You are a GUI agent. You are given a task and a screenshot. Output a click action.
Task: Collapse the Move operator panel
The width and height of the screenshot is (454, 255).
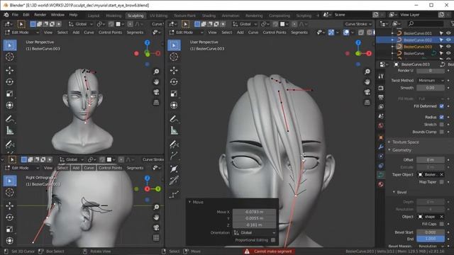(x=189, y=202)
